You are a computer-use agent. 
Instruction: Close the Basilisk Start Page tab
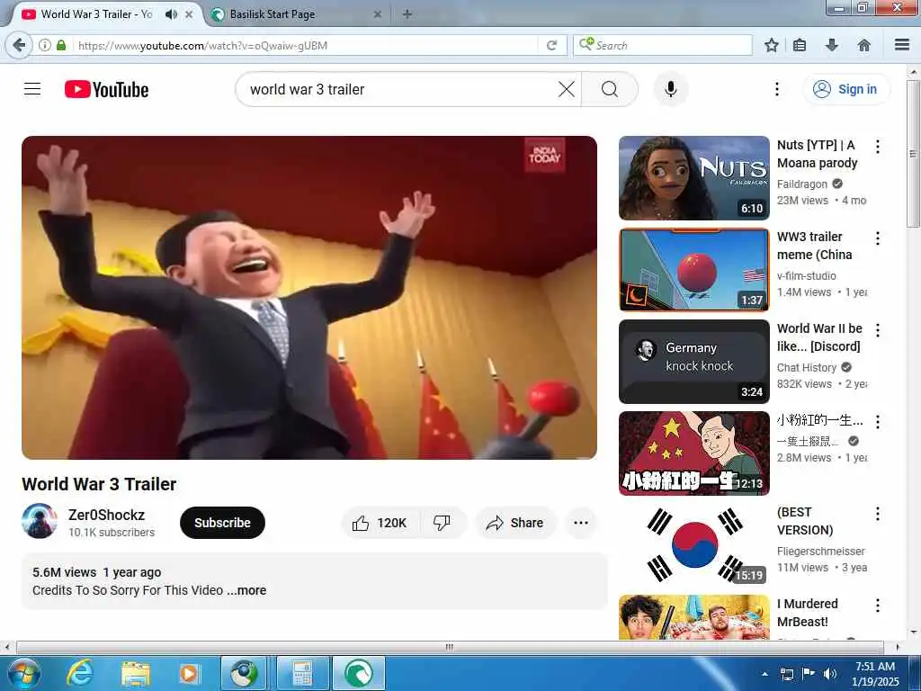378,14
